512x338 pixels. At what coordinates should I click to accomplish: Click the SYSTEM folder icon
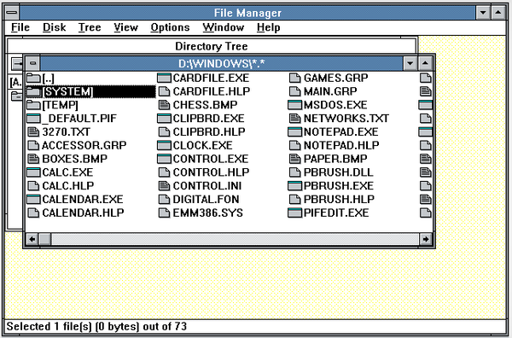[x=33, y=91]
